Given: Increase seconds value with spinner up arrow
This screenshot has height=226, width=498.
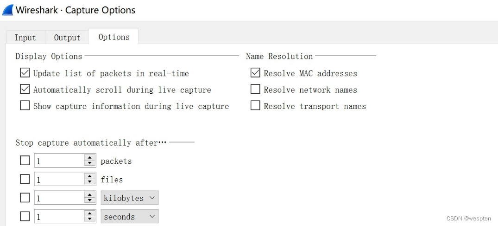Looking at the screenshot, I should (90, 214).
